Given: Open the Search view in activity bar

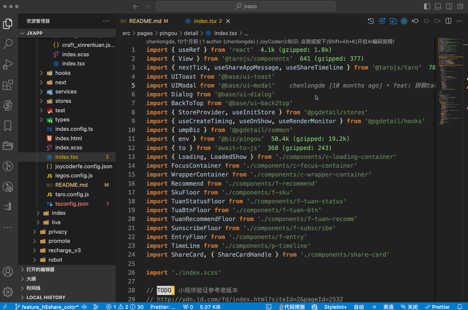Looking at the screenshot, I should point(8,44).
